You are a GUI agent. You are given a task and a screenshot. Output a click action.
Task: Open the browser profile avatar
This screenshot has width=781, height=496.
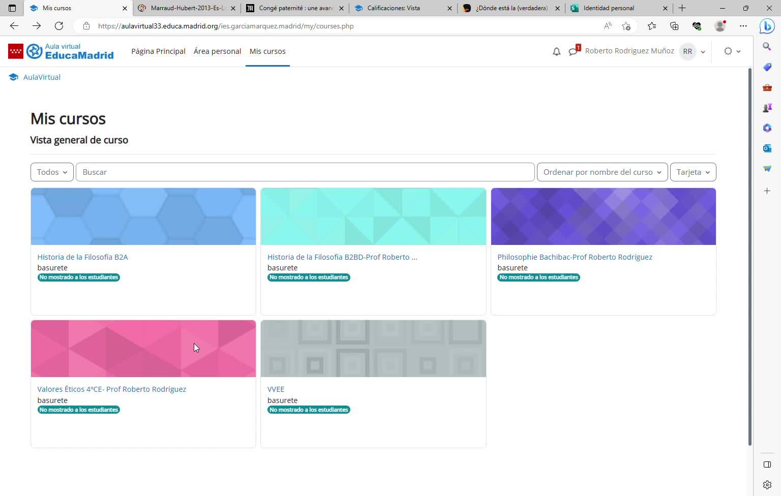point(720,26)
